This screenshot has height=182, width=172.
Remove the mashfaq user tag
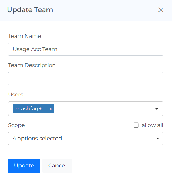51,109
